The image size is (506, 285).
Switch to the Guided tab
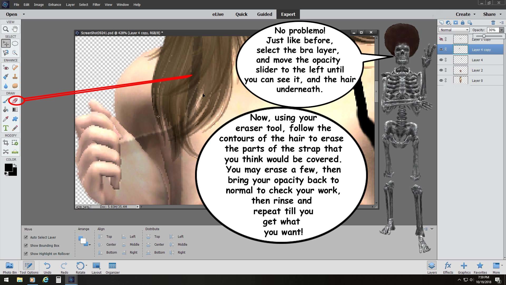[265, 14]
